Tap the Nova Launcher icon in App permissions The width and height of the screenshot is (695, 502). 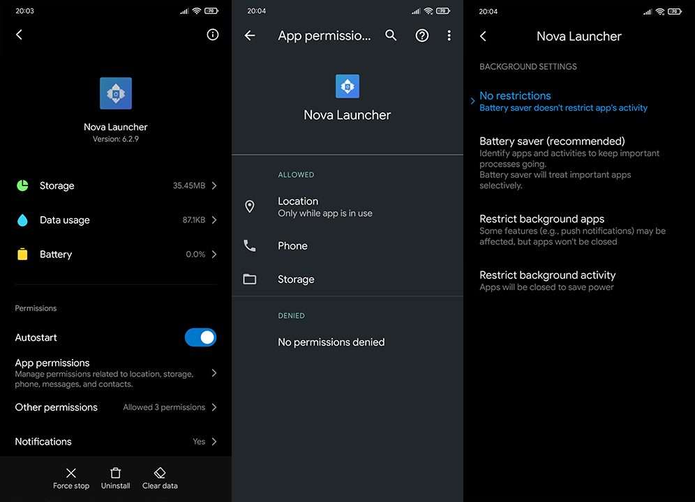pos(347,86)
